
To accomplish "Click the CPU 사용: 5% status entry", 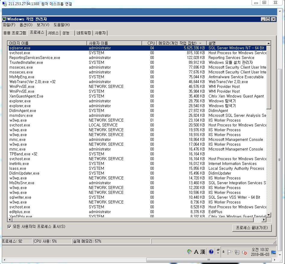I will point(53,241).
